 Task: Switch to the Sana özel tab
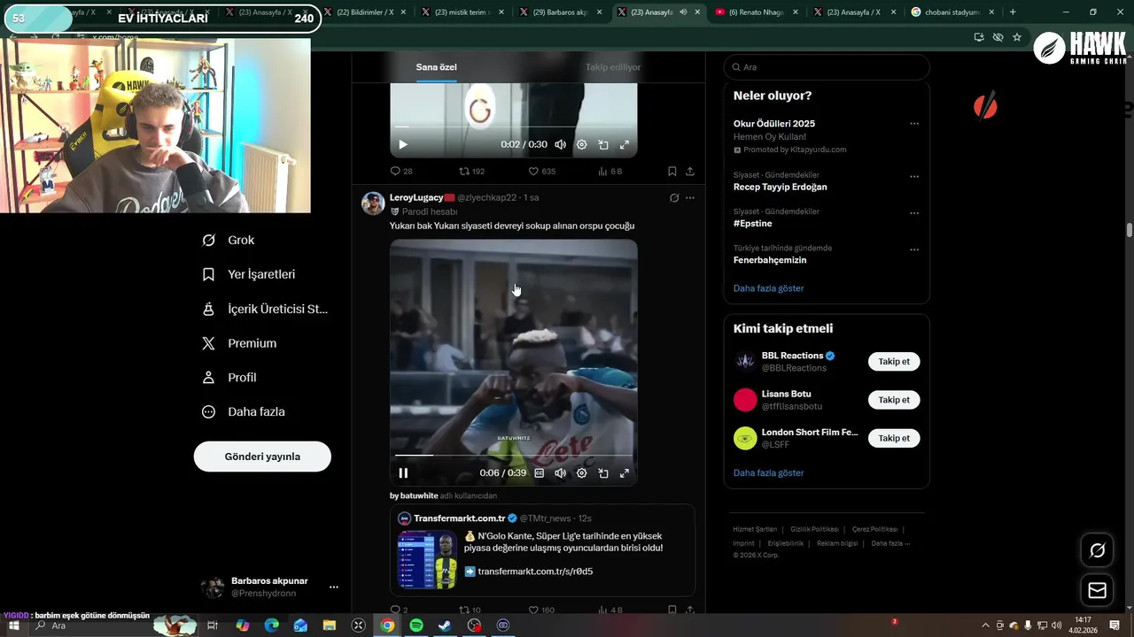pos(437,67)
